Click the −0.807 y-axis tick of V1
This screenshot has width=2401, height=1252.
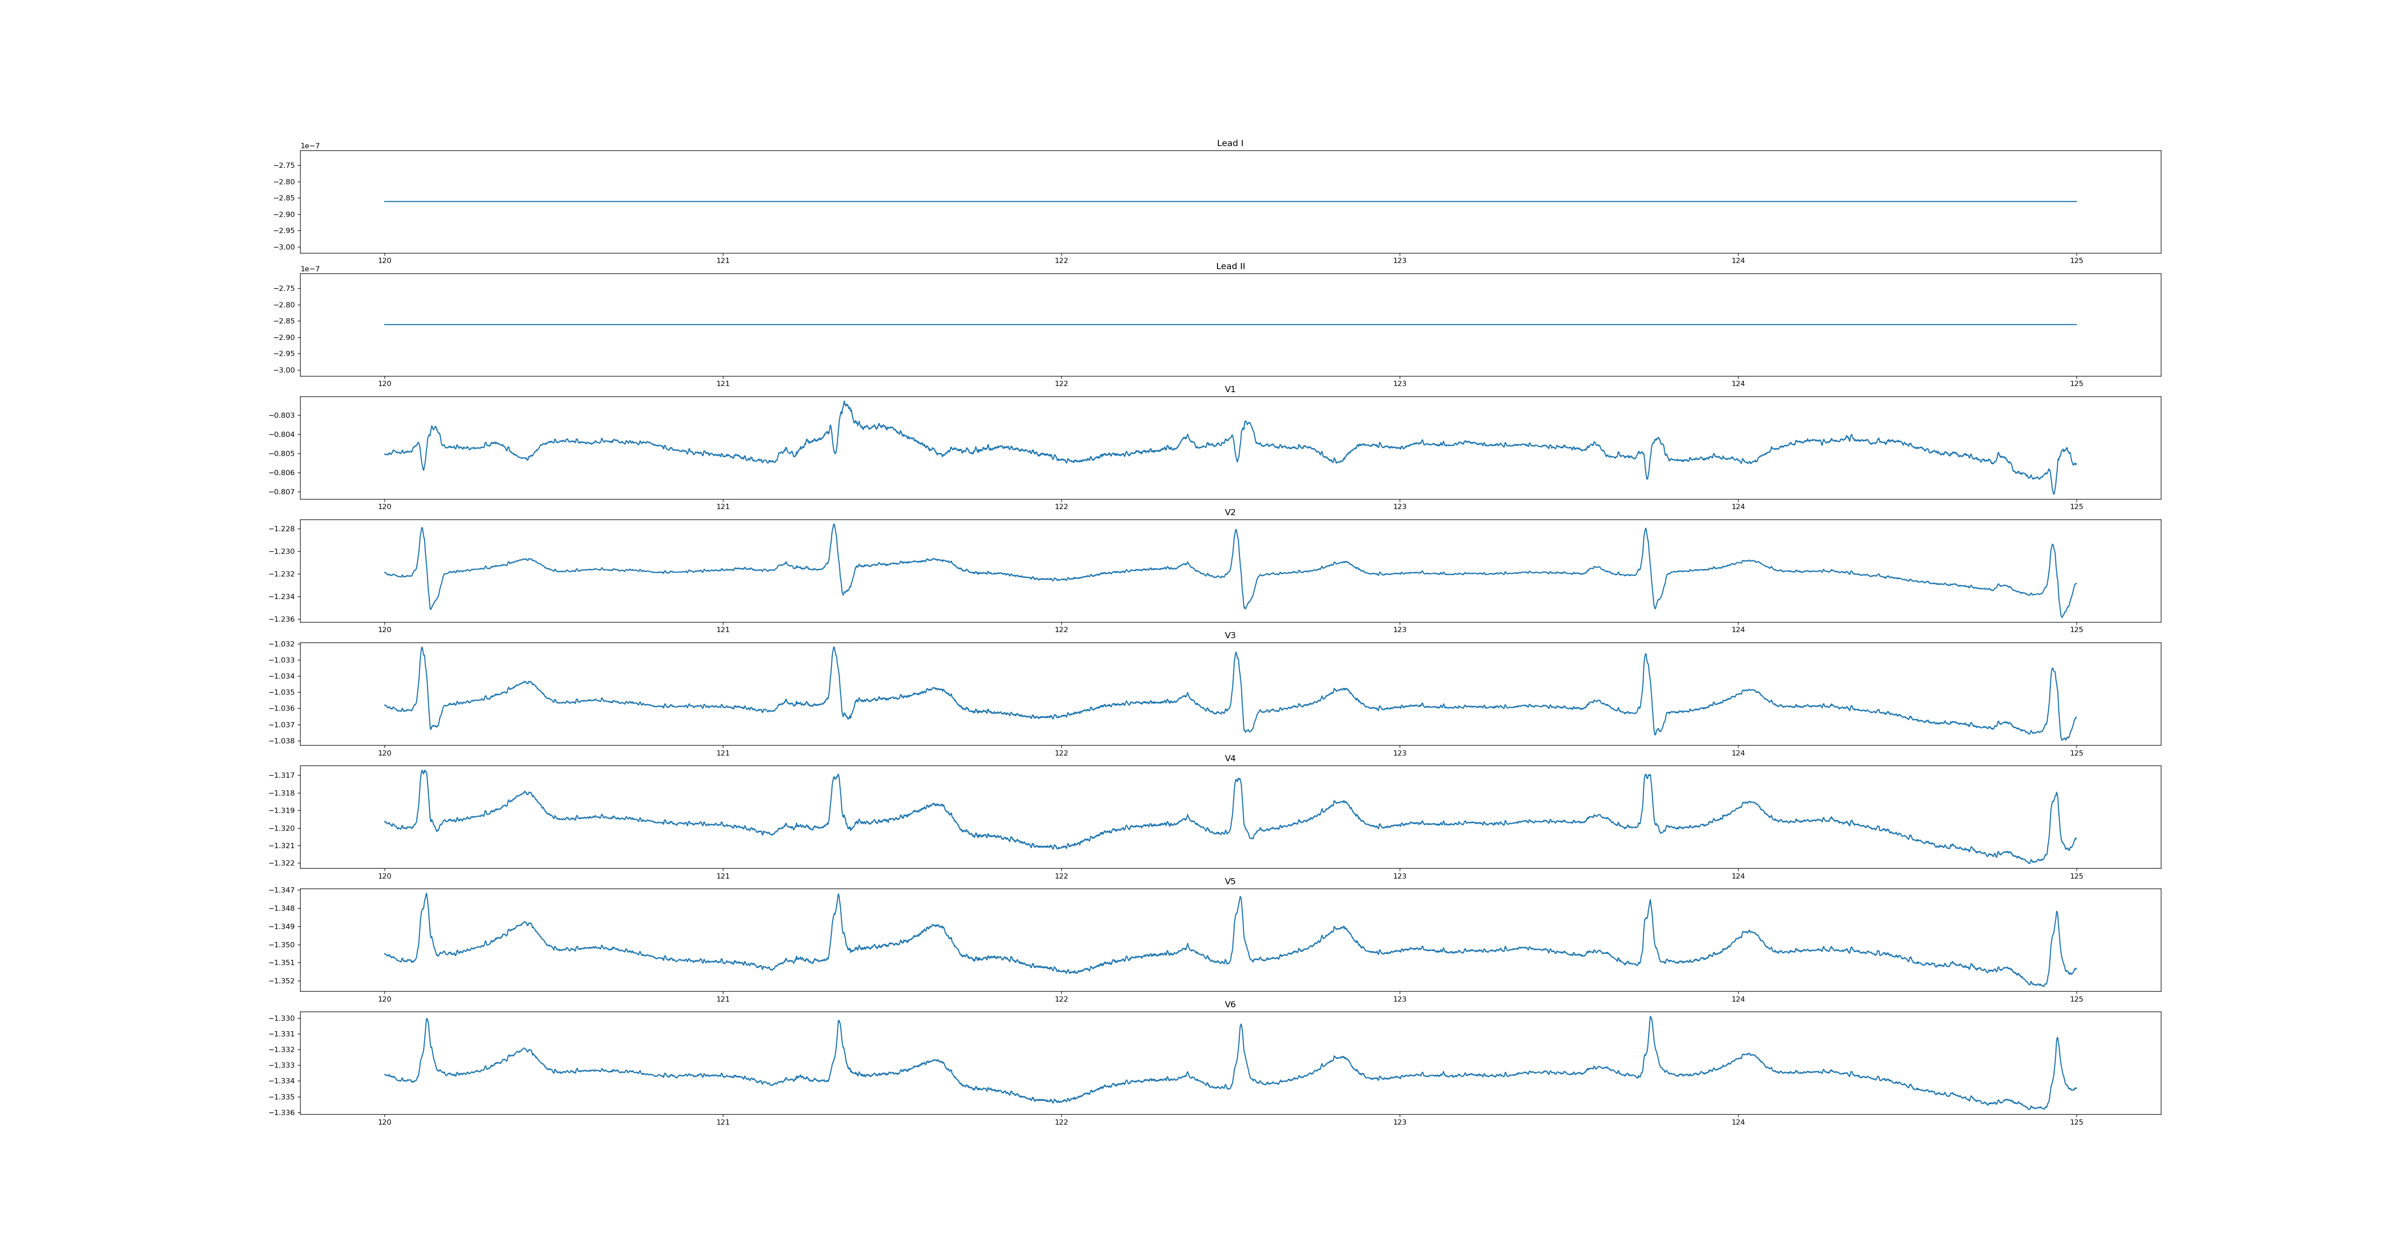click(282, 492)
